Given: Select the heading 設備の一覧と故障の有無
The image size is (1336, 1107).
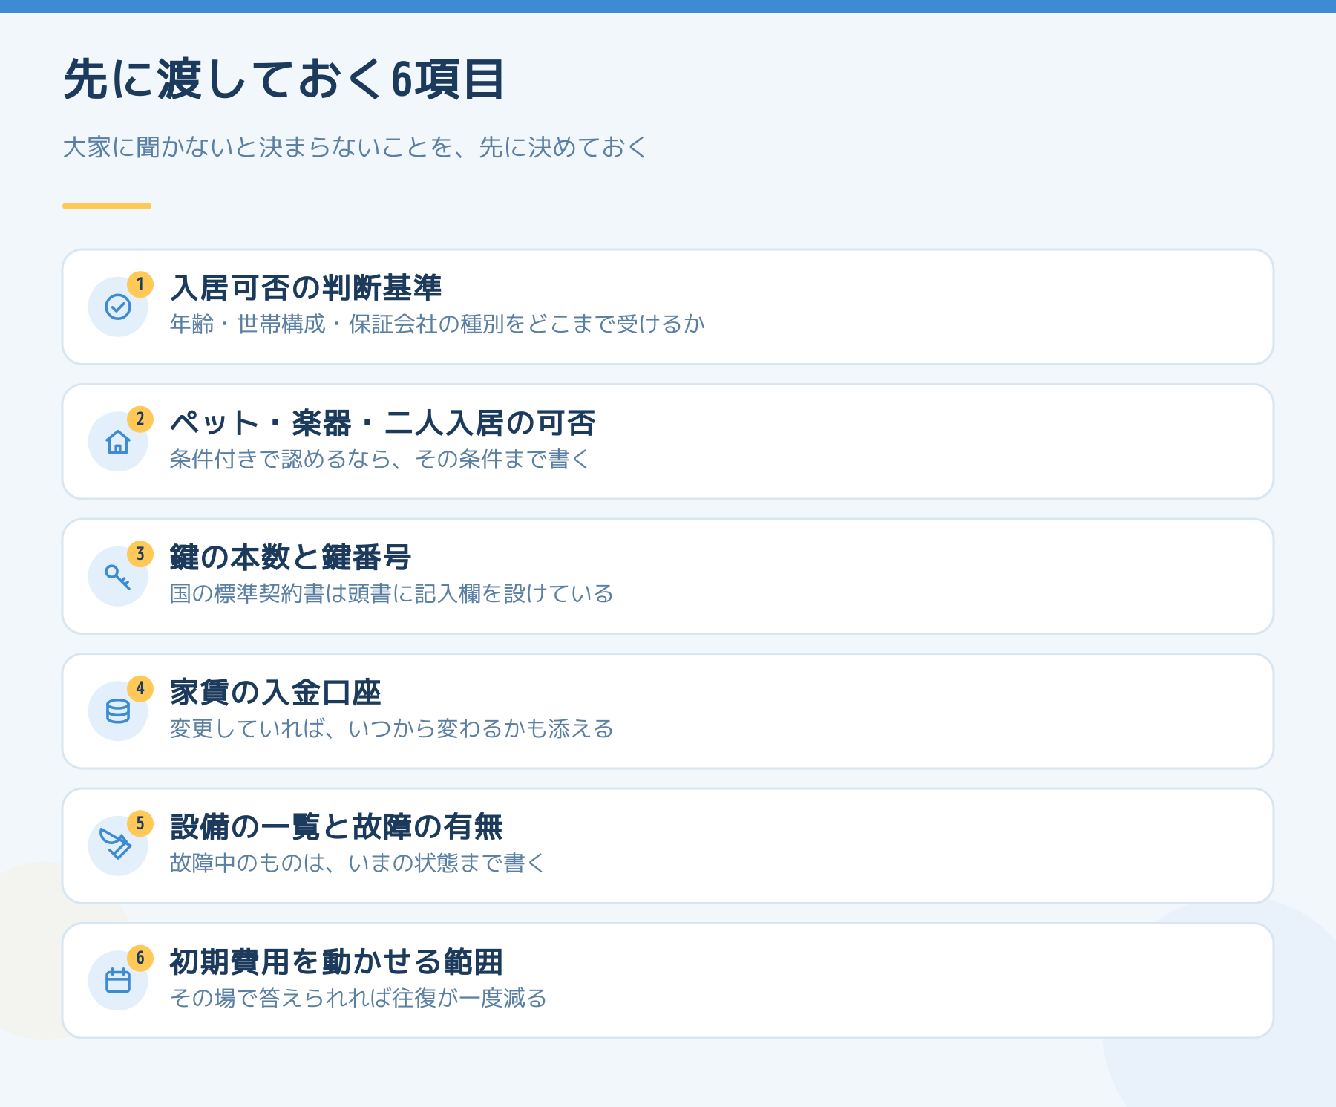Looking at the screenshot, I should tap(336, 827).
